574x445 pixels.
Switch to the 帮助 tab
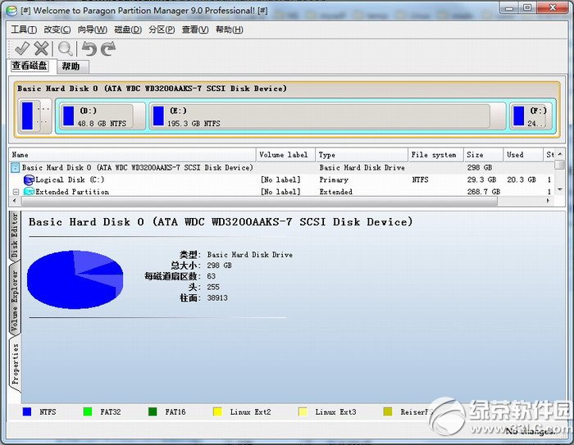pyautogui.click(x=72, y=66)
